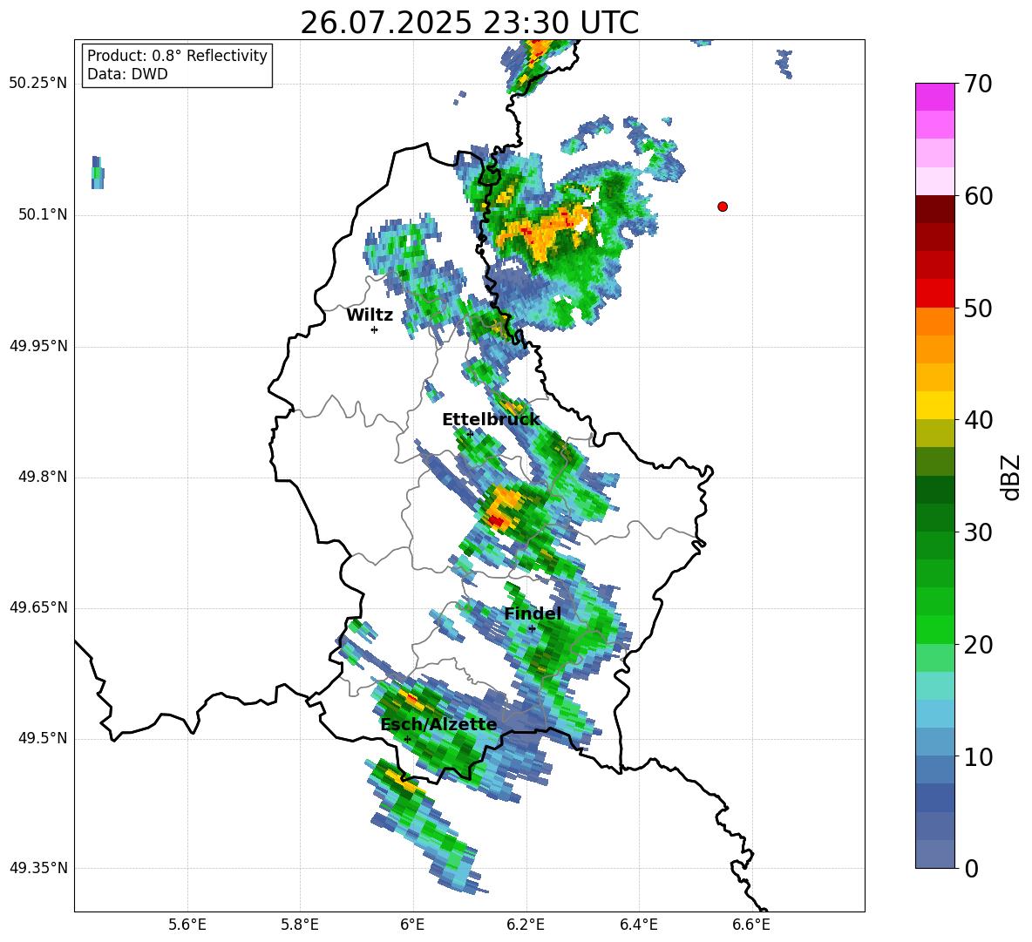Click the 50 tick label on the colorbar

(x=977, y=308)
